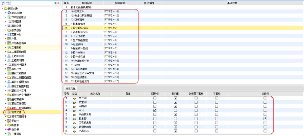304x136 pixels.
Task: Click the 工程图(3D) hierarchy icon
Action: click(9, 56)
